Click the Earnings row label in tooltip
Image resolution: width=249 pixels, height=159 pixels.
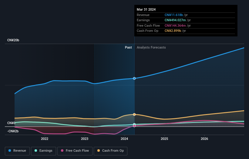point(143,20)
